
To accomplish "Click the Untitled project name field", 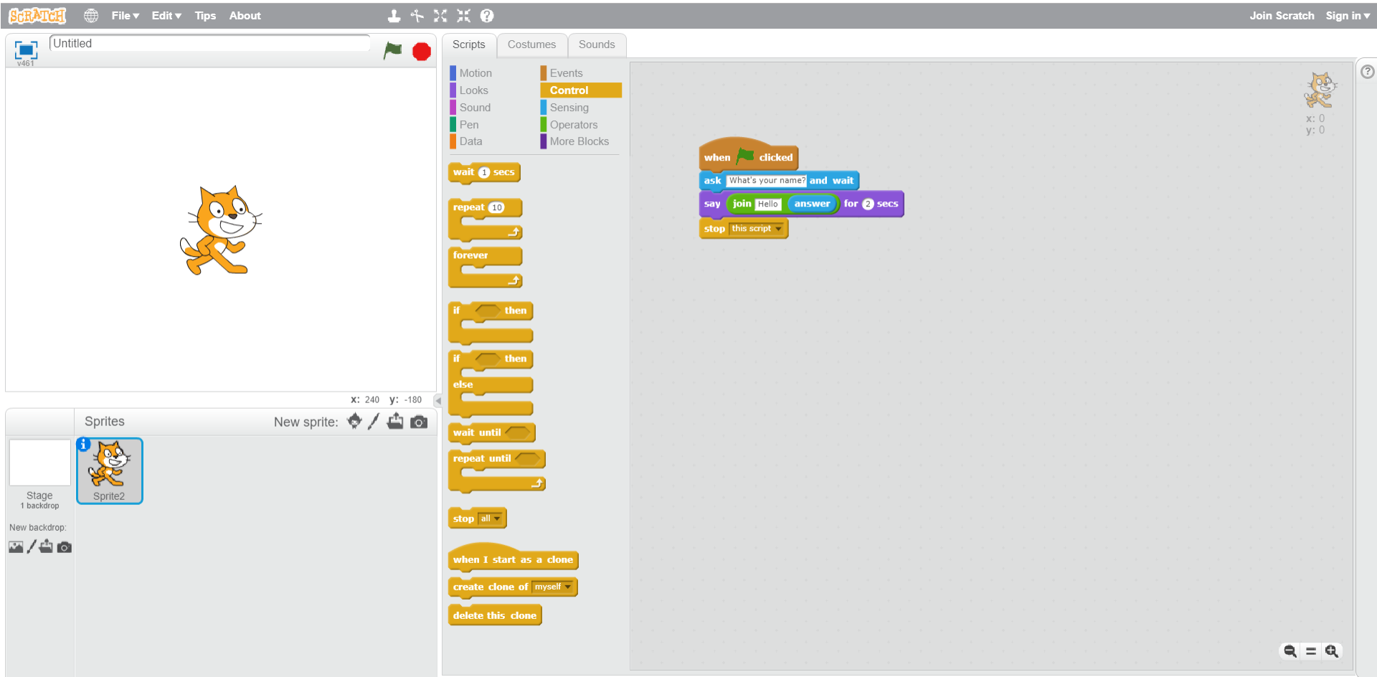I will click(x=209, y=44).
